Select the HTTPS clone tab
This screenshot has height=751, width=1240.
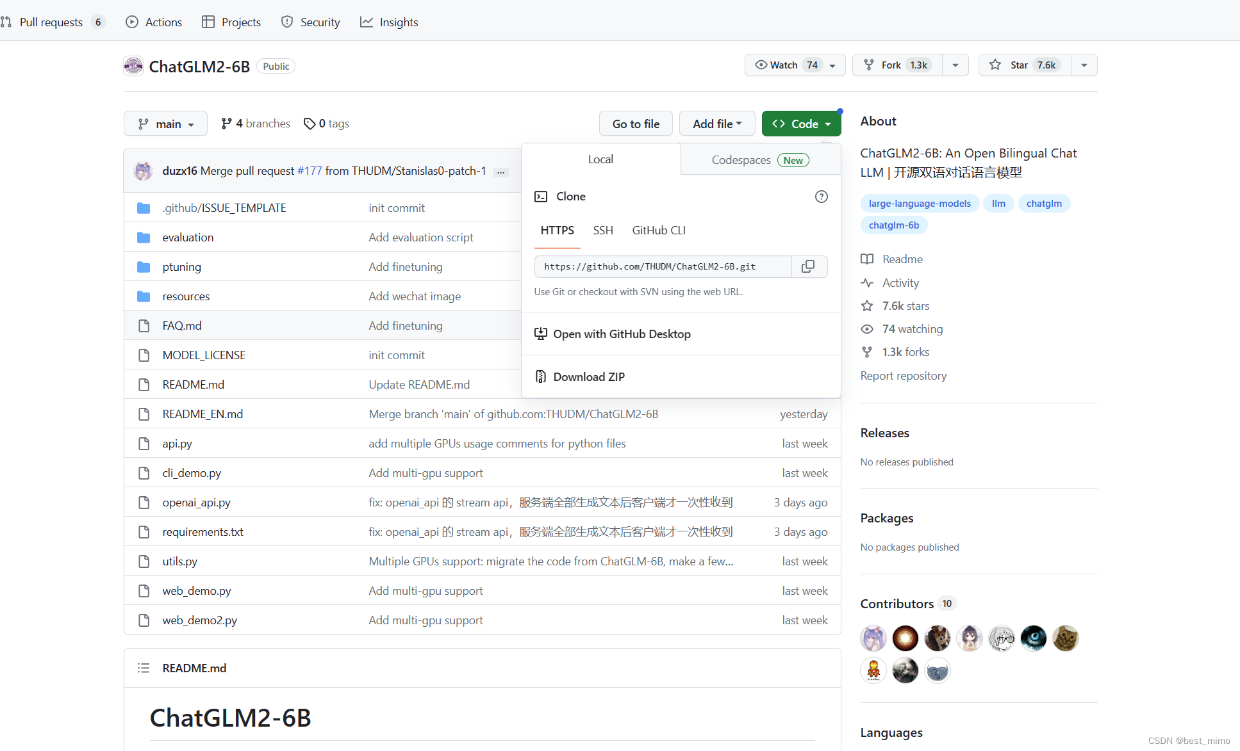pyautogui.click(x=557, y=230)
